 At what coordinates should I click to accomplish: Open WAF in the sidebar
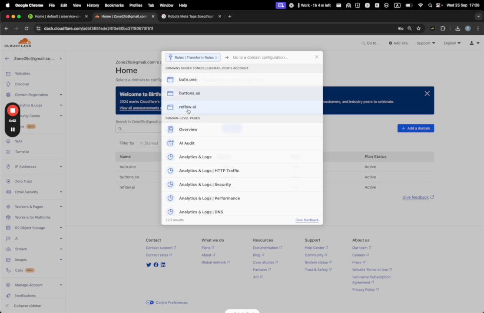tap(19, 141)
